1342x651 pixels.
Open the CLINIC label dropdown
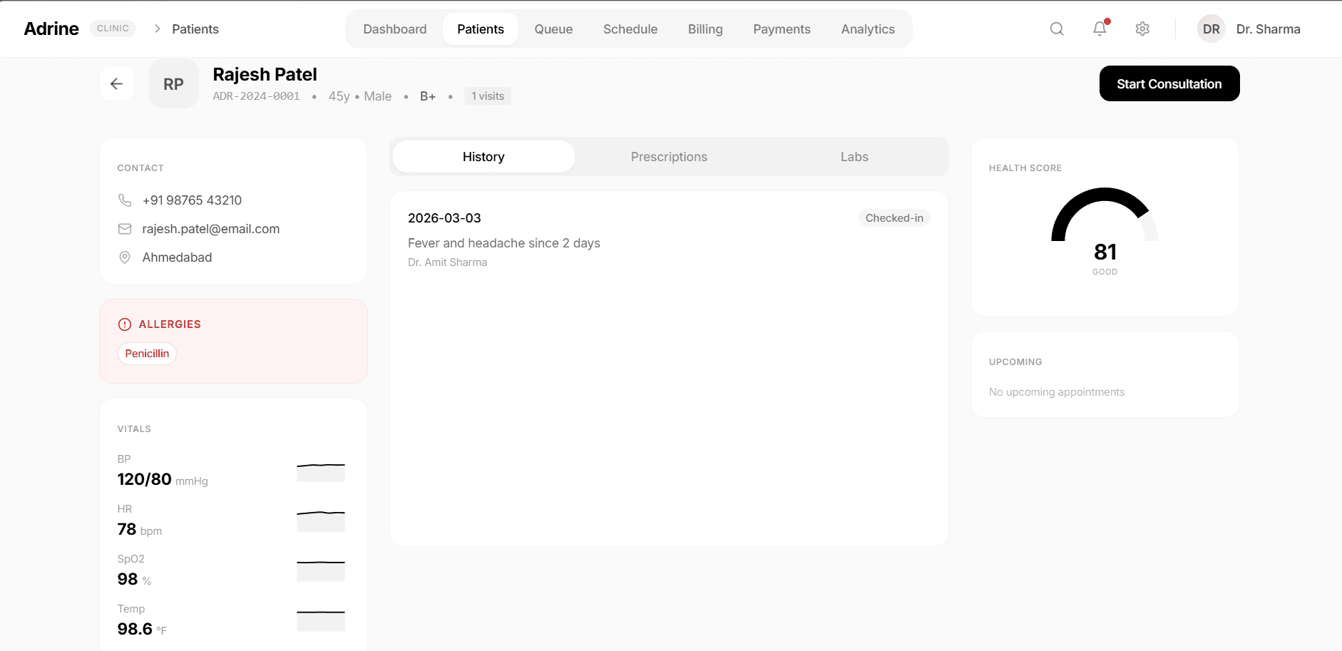112,28
